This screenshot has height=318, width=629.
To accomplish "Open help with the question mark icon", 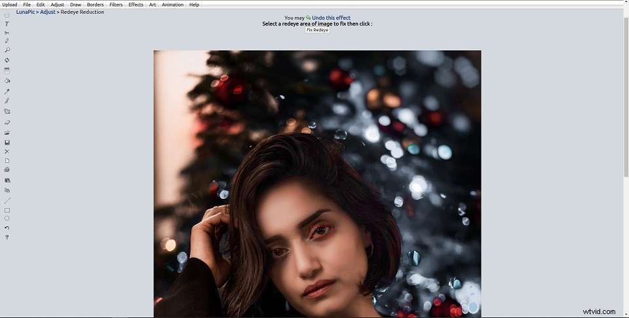I will [x=7, y=238].
